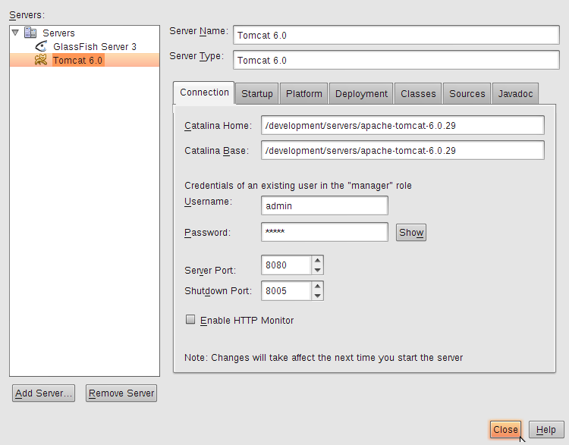This screenshot has width=569, height=445.
Task: Open the Platform tab
Action: [303, 93]
